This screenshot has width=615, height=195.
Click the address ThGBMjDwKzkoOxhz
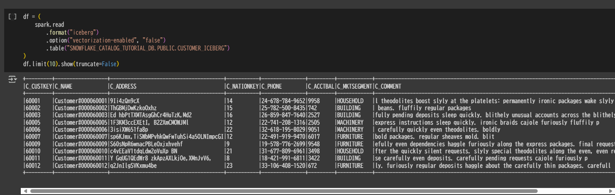[133, 108]
